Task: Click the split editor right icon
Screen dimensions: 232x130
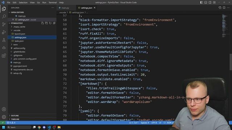Action: pyautogui.click(x=224, y=8)
